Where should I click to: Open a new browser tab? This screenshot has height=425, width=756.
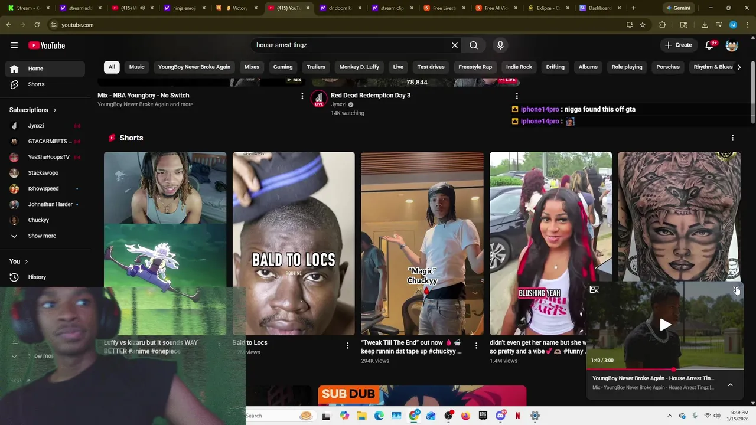click(633, 8)
